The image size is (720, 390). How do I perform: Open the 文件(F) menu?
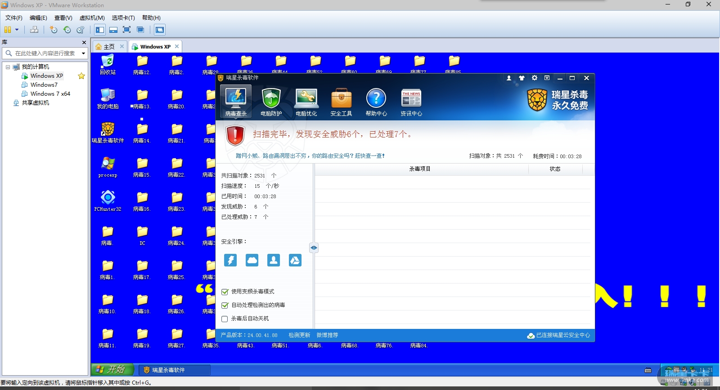tap(13, 18)
